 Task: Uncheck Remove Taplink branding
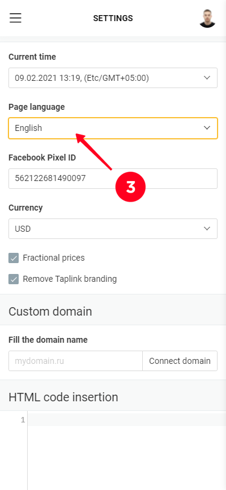(x=14, y=279)
